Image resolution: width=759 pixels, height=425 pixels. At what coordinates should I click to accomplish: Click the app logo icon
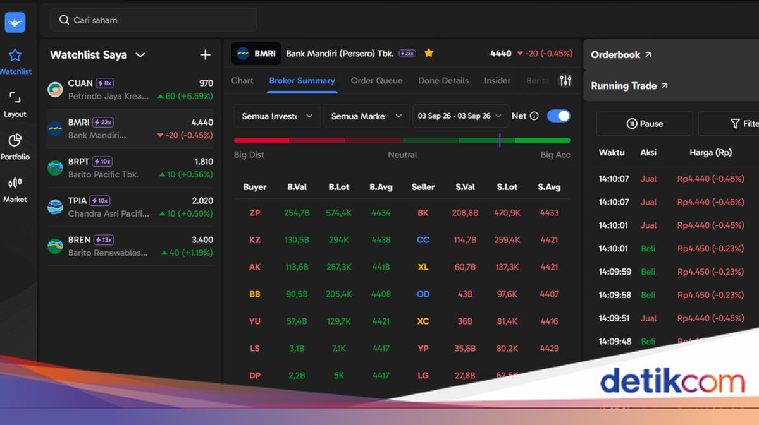(15, 23)
